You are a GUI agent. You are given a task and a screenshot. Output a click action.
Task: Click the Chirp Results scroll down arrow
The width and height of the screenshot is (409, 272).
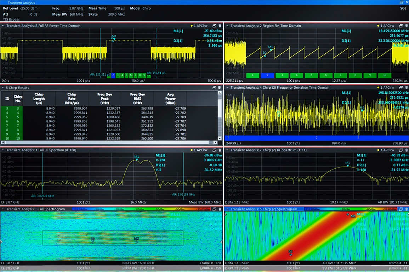[x=220, y=138]
